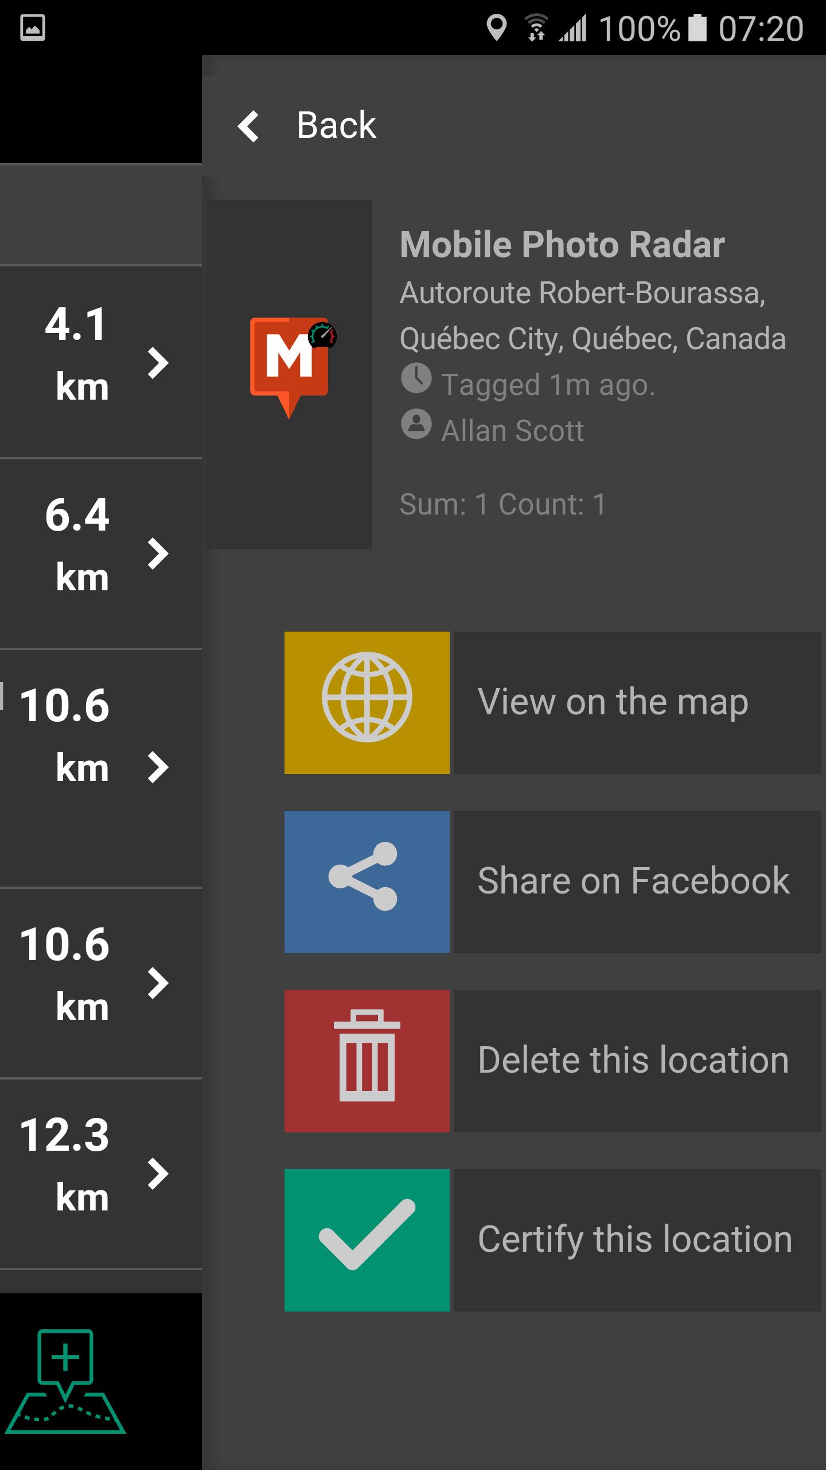826x1470 pixels.
Task: Tap the clock icon beside Tagged 1m ago
Action: click(x=416, y=378)
